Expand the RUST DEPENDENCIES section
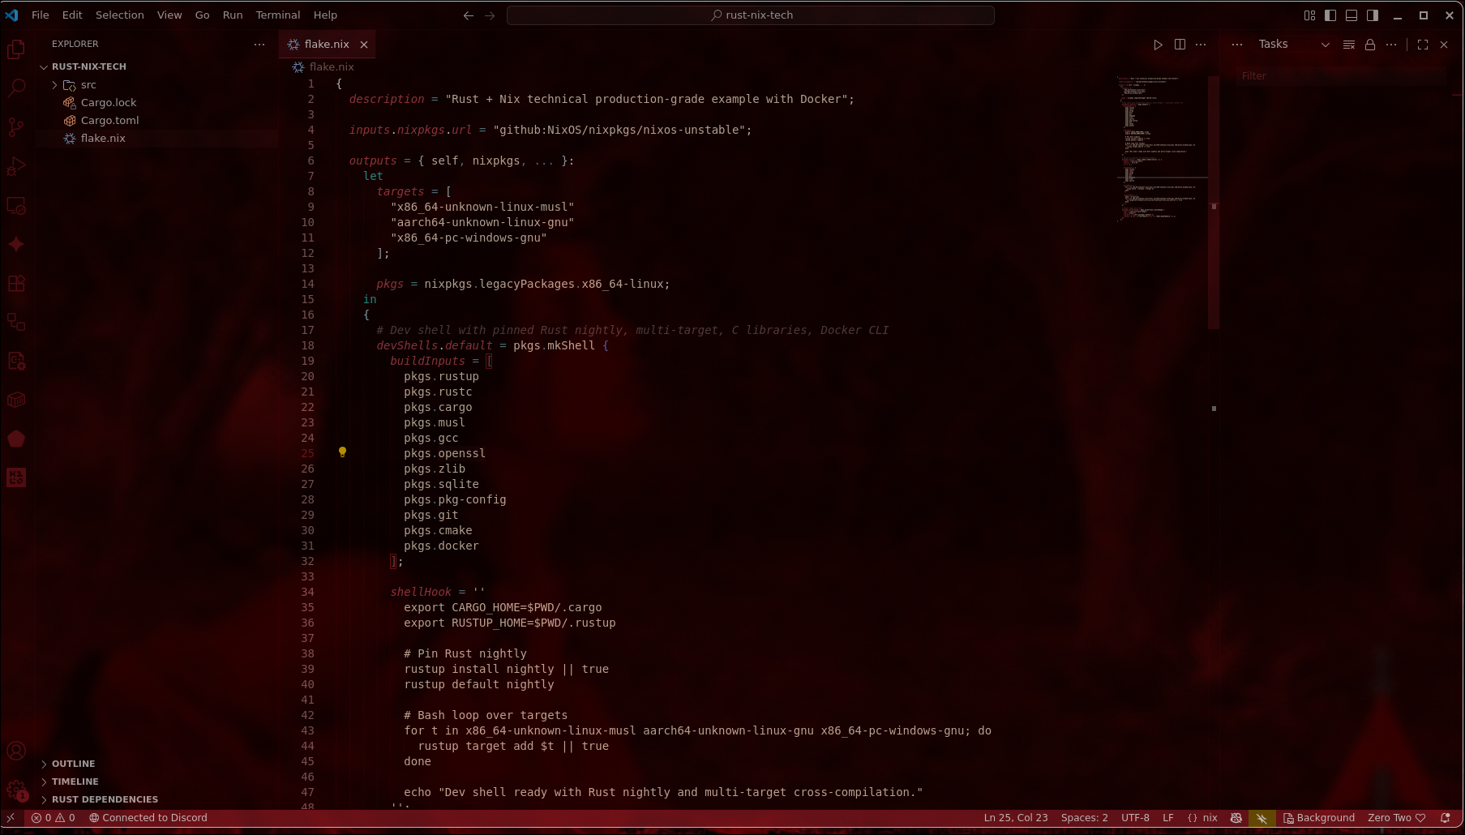The height and width of the screenshot is (835, 1465). (105, 799)
